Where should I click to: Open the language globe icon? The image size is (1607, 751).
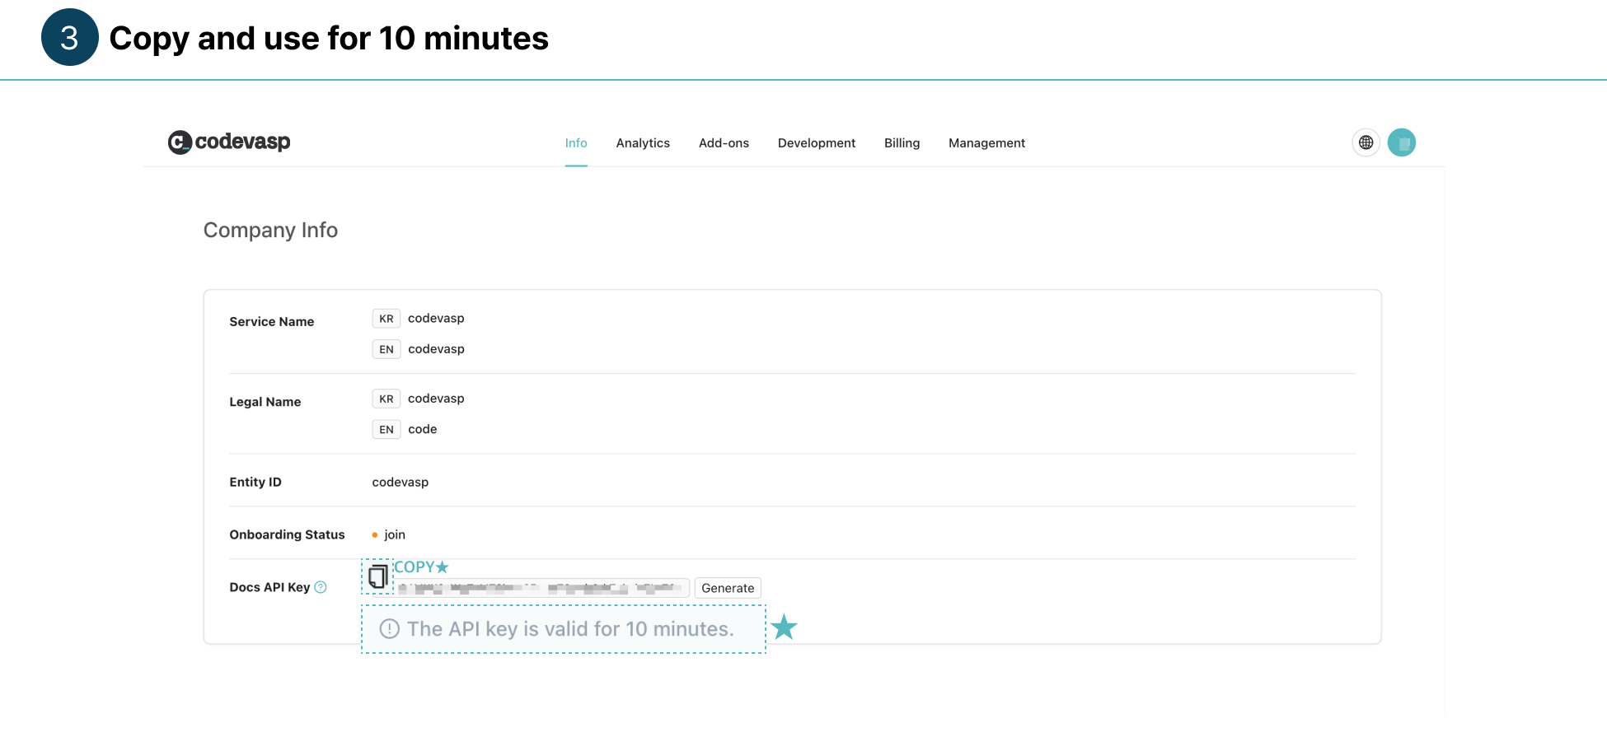(1366, 142)
